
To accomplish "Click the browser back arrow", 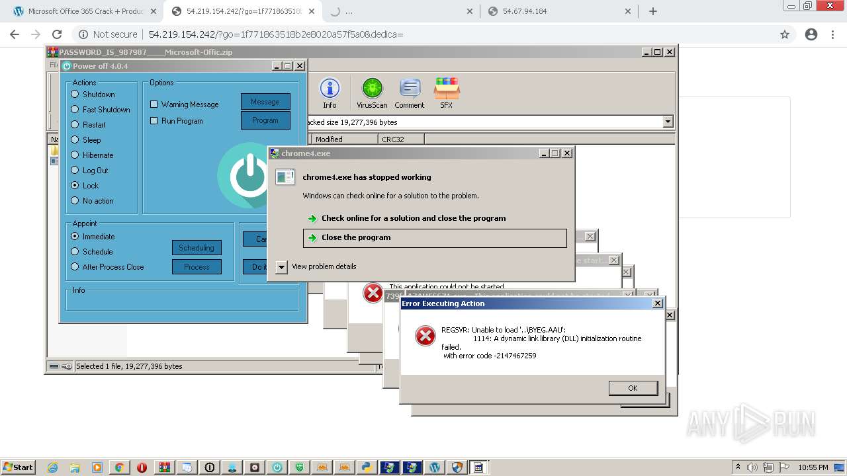I will [15, 34].
